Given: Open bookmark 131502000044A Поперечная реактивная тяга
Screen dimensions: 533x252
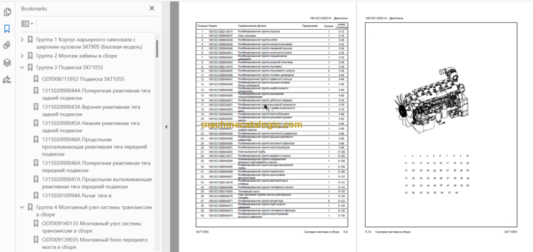Looking at the screenshot, I should coord(96,94).
